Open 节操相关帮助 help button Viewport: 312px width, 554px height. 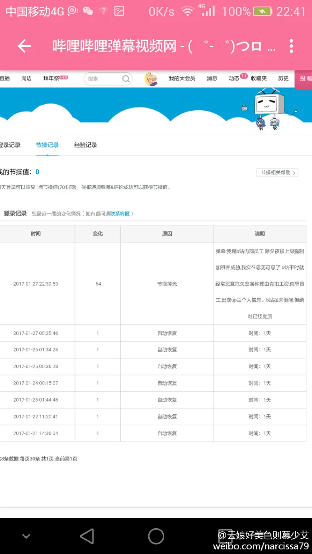[277, 173]
